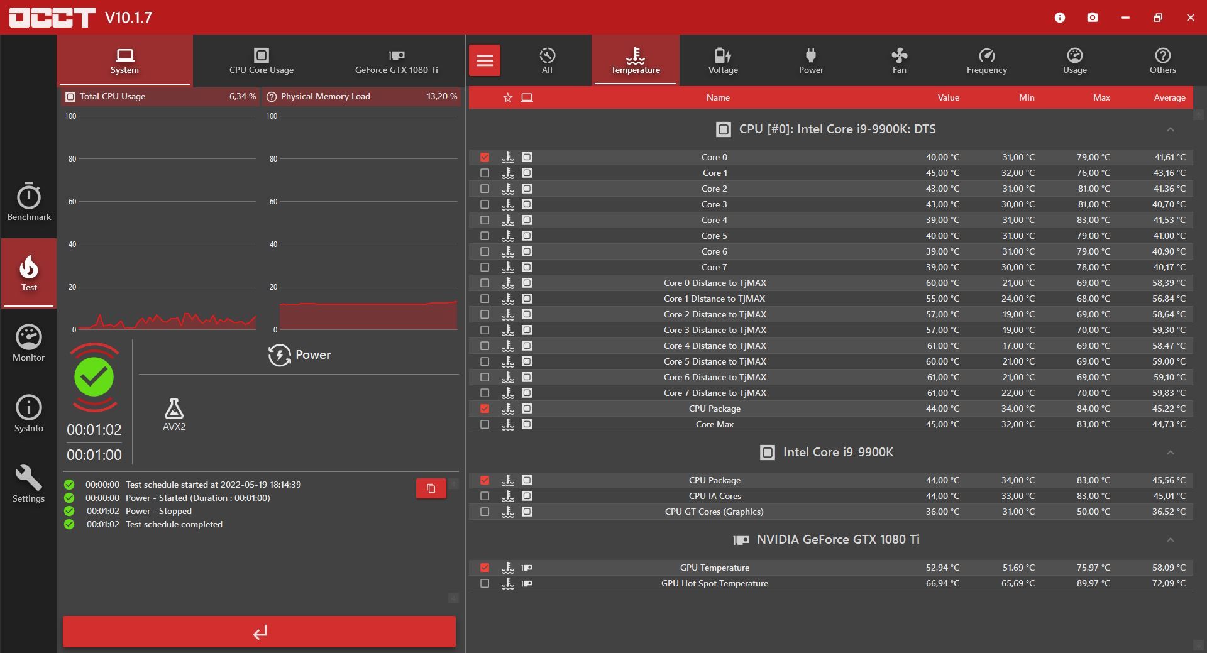Open the Frequency sensor tab
Image resolution: width=1207 pixels, height=653 pixels.
tap(987, 60)
